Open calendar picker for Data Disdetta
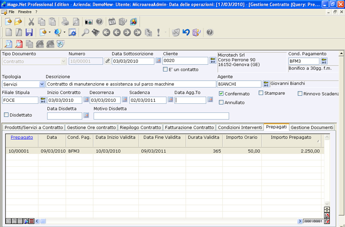This screenshot has height=227, width=345. [86, 115]
